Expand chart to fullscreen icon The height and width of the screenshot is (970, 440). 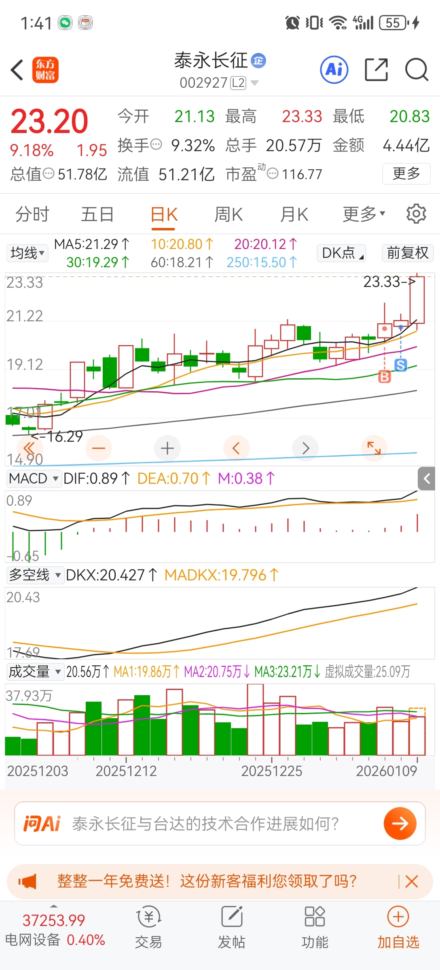coord(374,448)
